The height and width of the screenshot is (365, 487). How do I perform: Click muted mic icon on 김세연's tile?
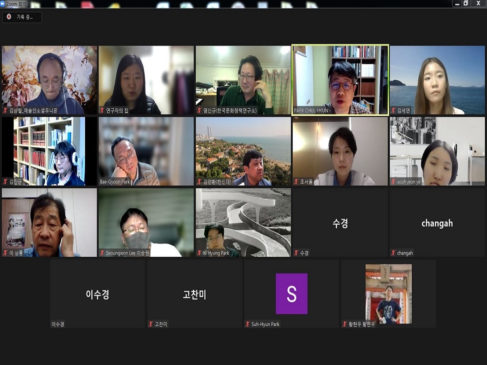(x=393, y=110)
